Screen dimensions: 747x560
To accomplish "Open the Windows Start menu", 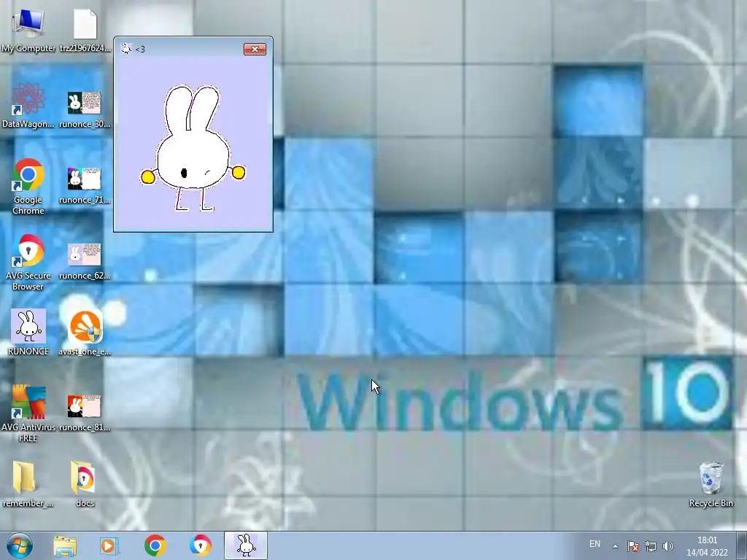I will (x=19, y=545).
